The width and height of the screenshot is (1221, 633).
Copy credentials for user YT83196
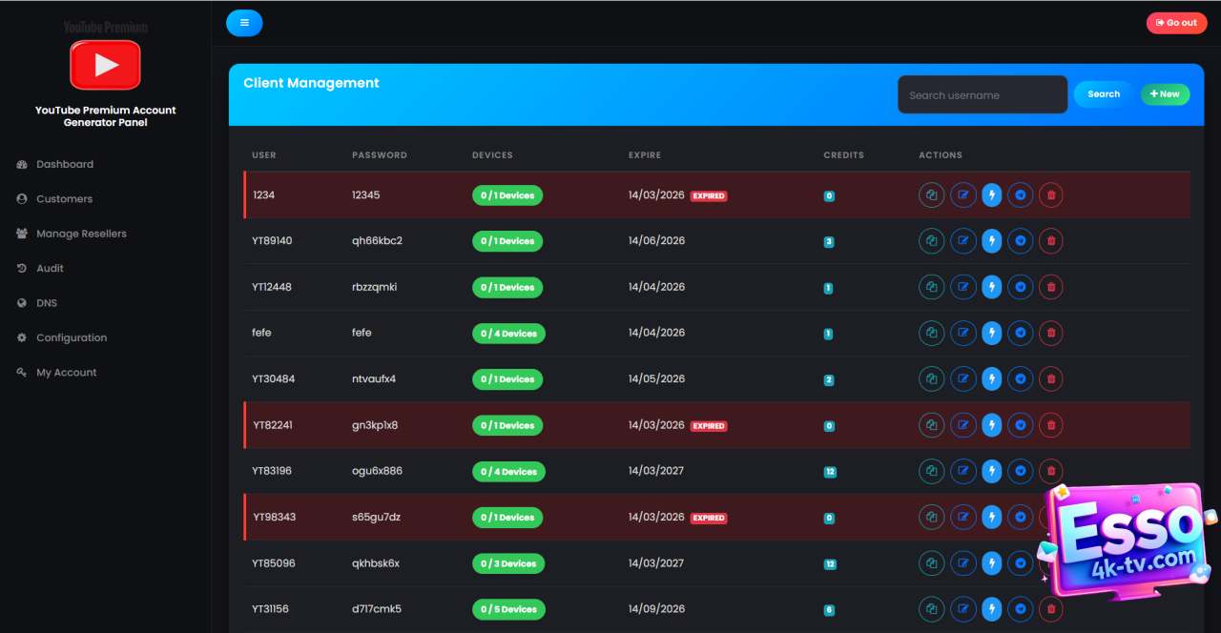click(931, 471)
